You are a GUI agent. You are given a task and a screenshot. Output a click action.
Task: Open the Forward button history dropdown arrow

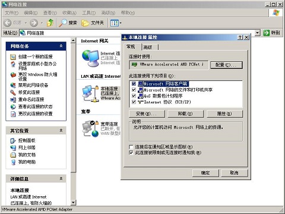click(42, 23)
